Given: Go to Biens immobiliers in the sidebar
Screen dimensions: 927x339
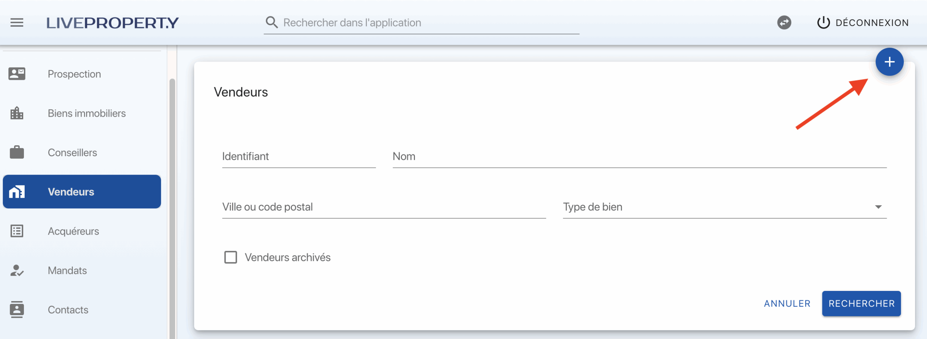Looking at the screenshot, I should coord(87,113).
